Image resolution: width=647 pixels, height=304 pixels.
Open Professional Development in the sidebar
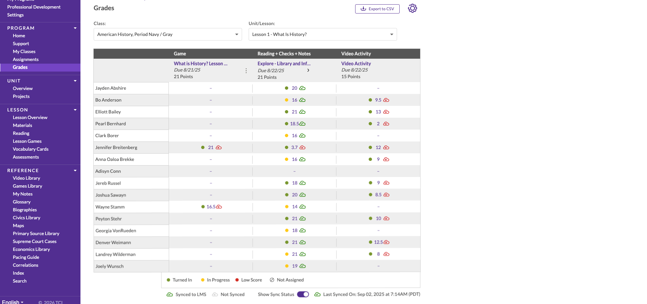[34, 7]
